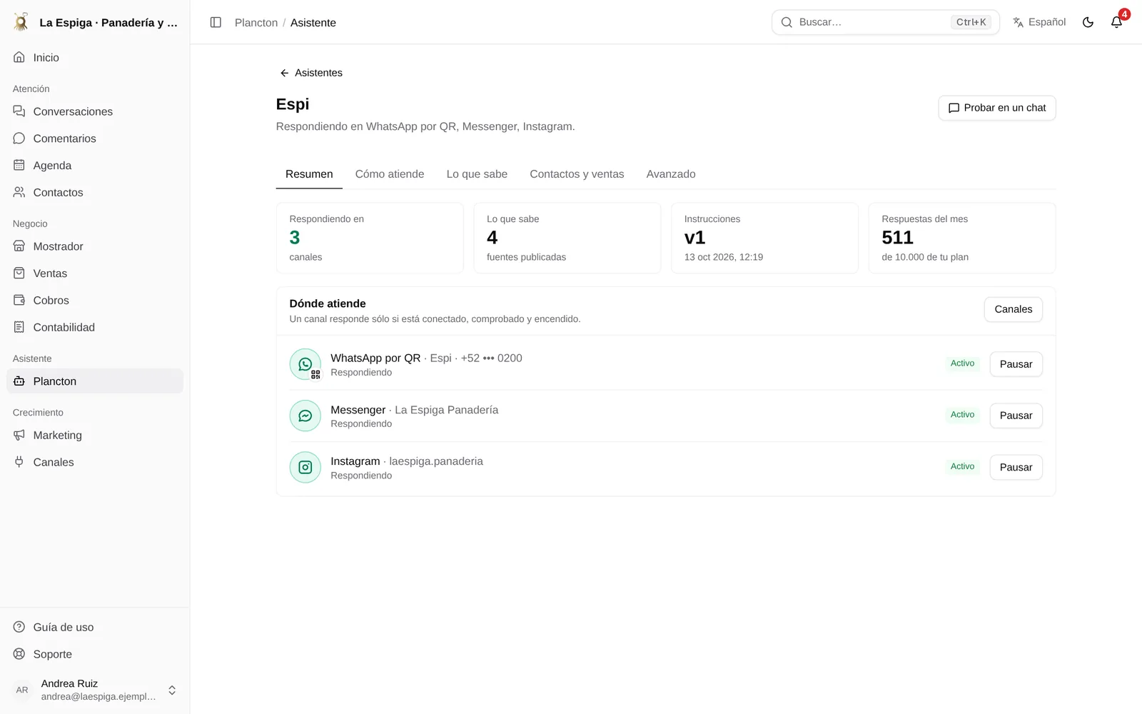Switch to dark mode moon icon
This screenshot has height=714, width=1142.
click(x=1088, y=22)
